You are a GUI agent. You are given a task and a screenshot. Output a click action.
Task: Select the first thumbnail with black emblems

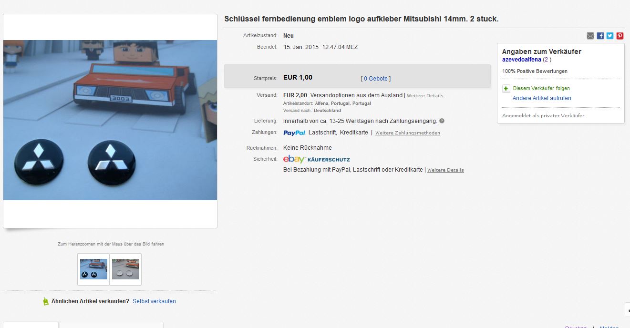pos(93,269)
